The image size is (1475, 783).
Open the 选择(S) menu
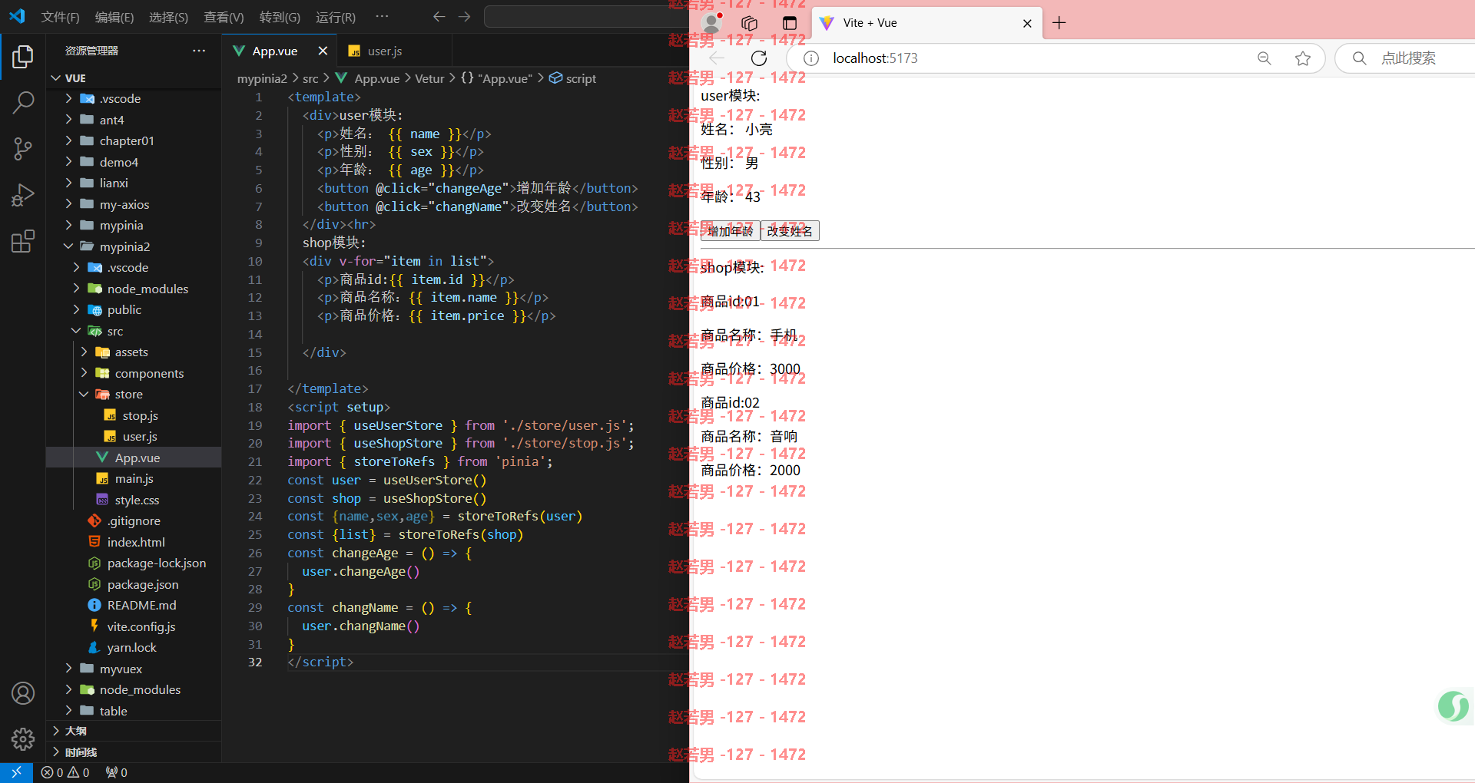pos(168,17)
